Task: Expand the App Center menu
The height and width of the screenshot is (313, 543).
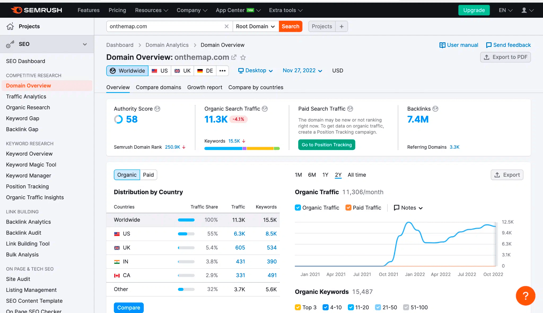Action: click(x=238, y=10)
